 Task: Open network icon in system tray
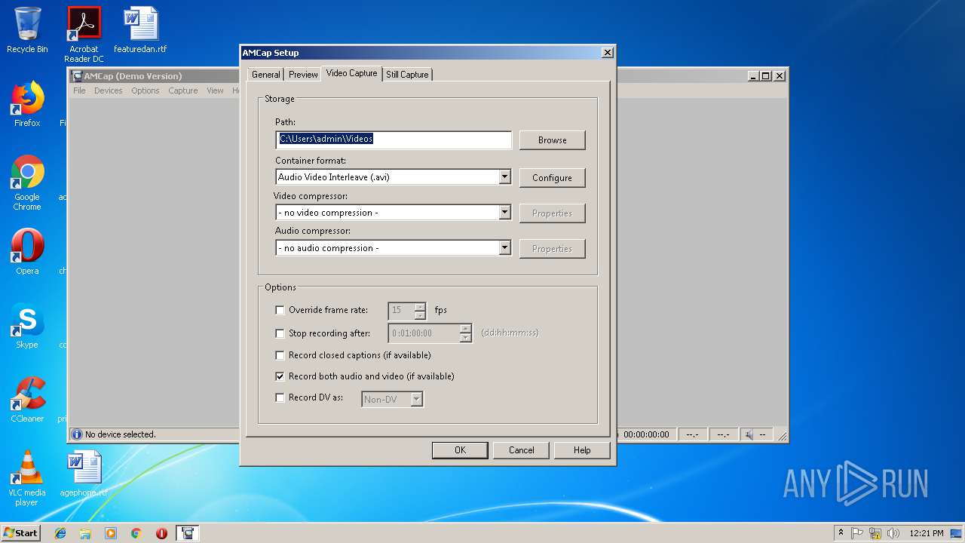click(875, 533)
